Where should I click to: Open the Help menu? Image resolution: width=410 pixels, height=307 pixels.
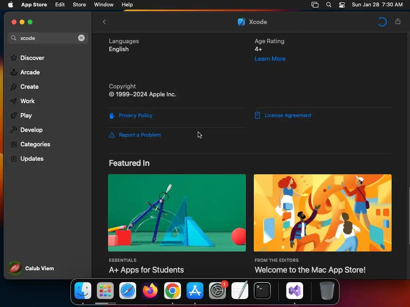pyautogui.click(x=127, y=5)
